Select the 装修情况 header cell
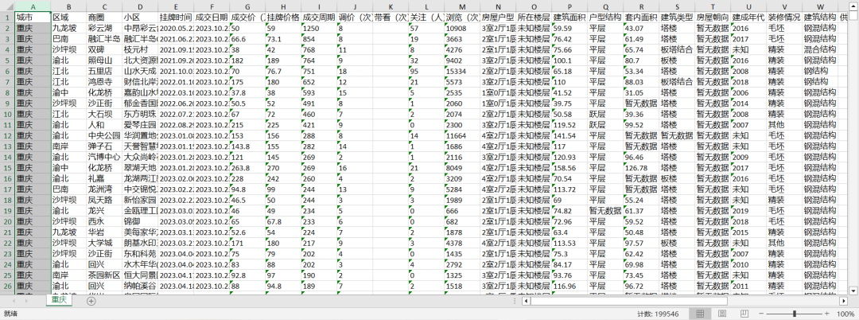The image size is (859, 320). coord(784,17)
